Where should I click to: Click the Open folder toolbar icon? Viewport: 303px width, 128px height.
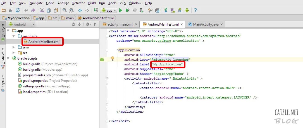pyautogui.click(x=4, y=10)
